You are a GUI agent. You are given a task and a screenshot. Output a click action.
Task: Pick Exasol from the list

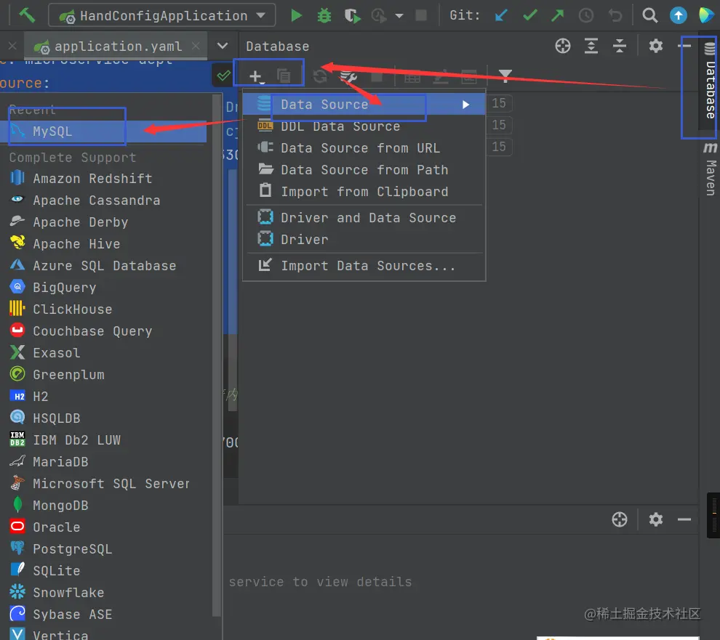(x=103, y=352)
